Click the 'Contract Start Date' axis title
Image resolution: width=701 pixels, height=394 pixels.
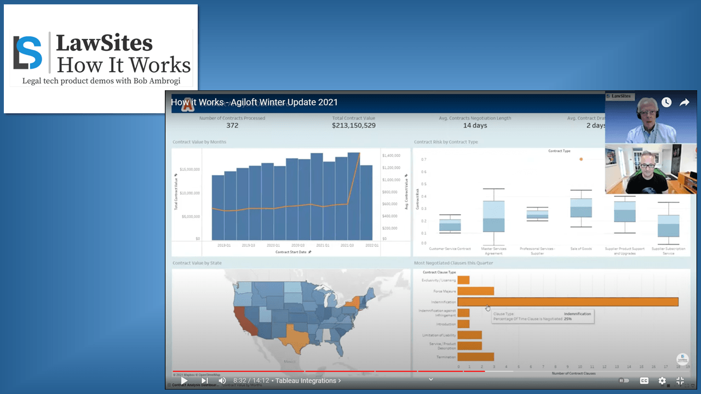pos(291,252)
